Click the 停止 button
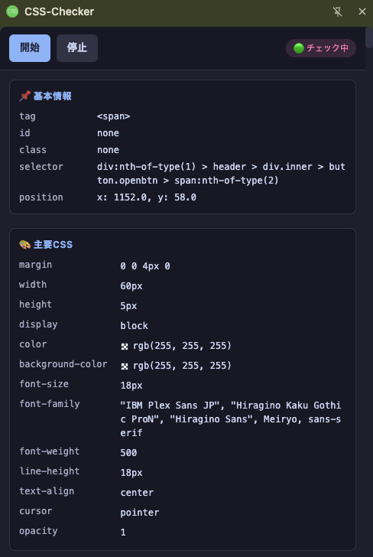This screenshot has width=373, height=557. click(77, 48)
